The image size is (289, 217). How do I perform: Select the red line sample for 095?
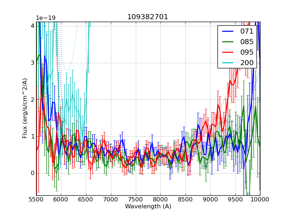(228, 52)
